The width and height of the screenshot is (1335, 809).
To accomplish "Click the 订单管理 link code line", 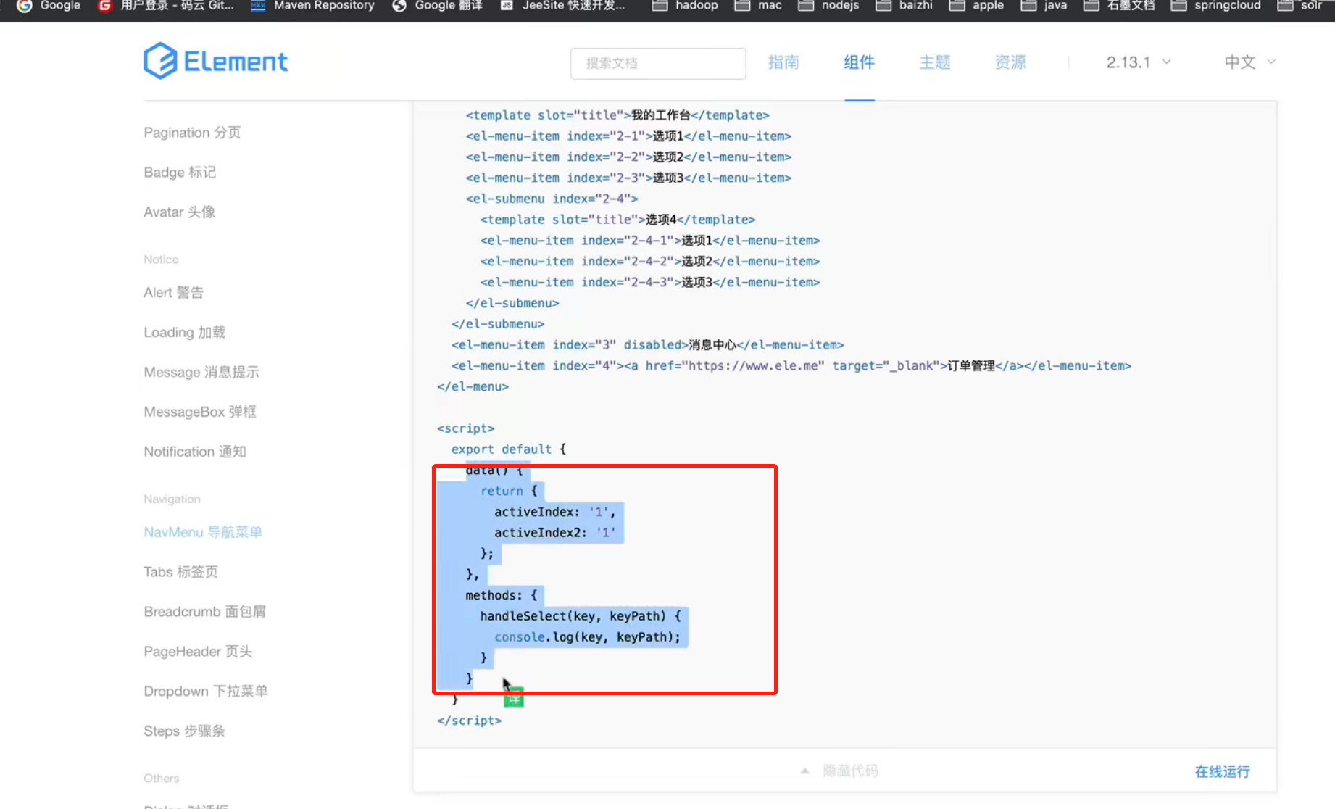I will point(791,366).
